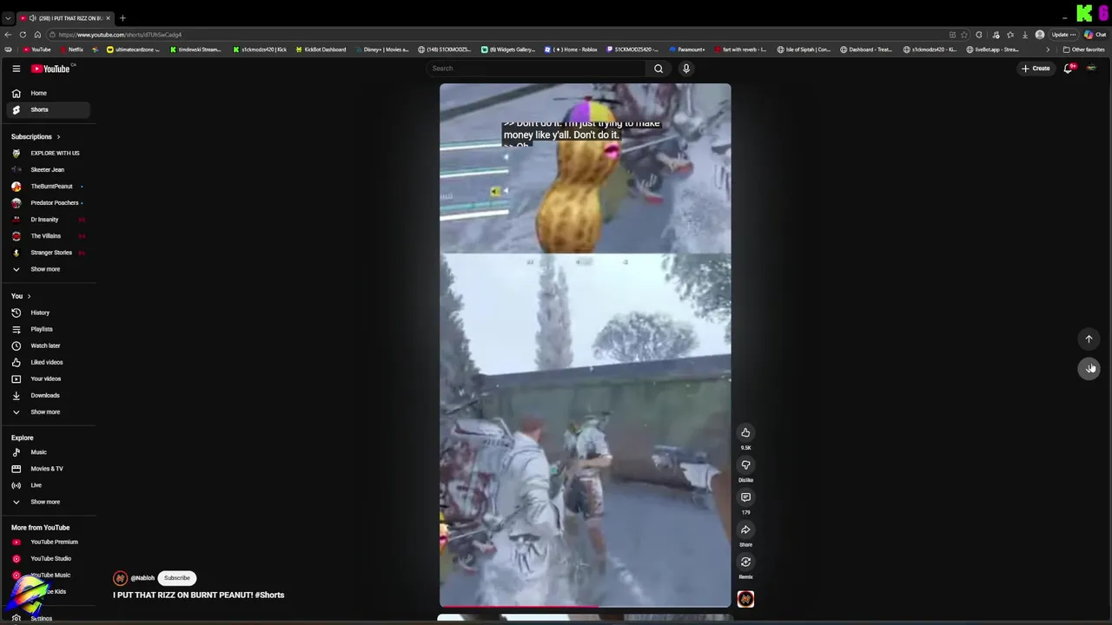Viewport: 1112px width, 625px height.
Task: Open Watch later in the sidebar
Action: [48, 345]
